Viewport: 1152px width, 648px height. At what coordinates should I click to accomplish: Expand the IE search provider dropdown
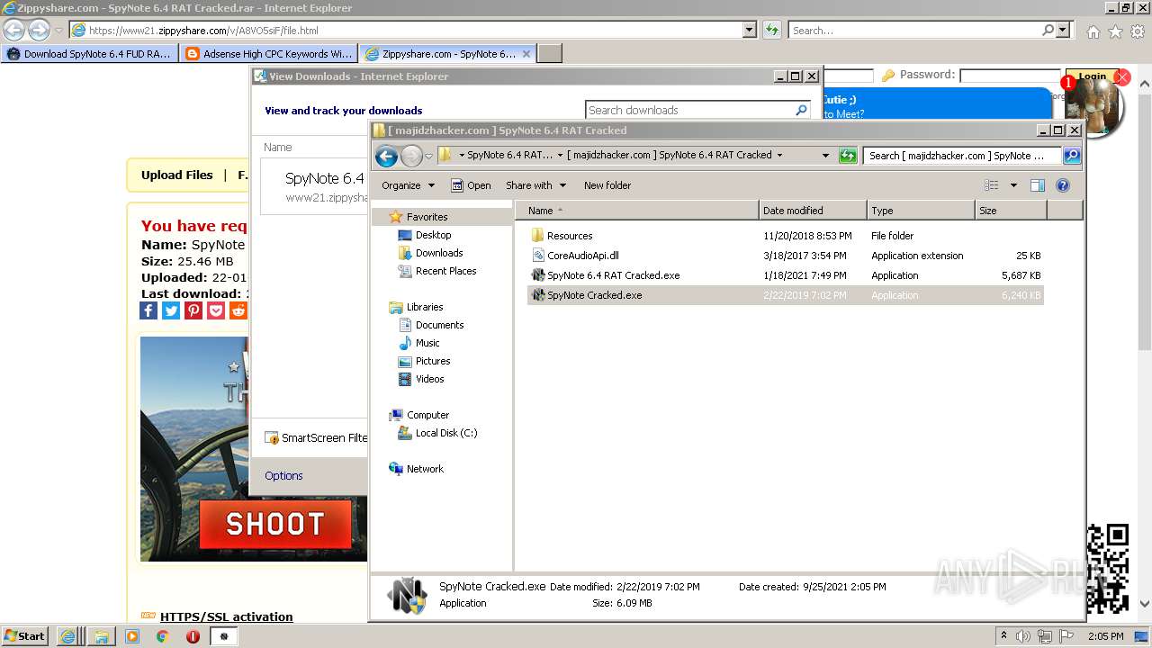pos(1064,30)
